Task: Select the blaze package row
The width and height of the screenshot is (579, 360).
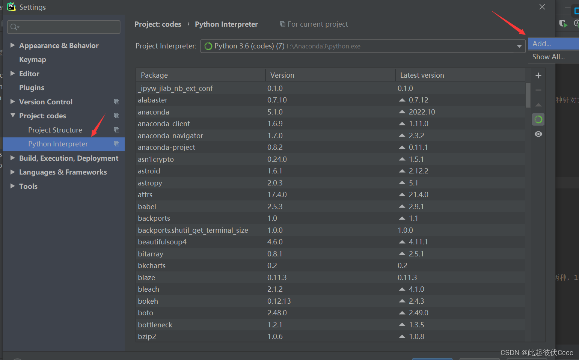Action: (x=330, y=277)
